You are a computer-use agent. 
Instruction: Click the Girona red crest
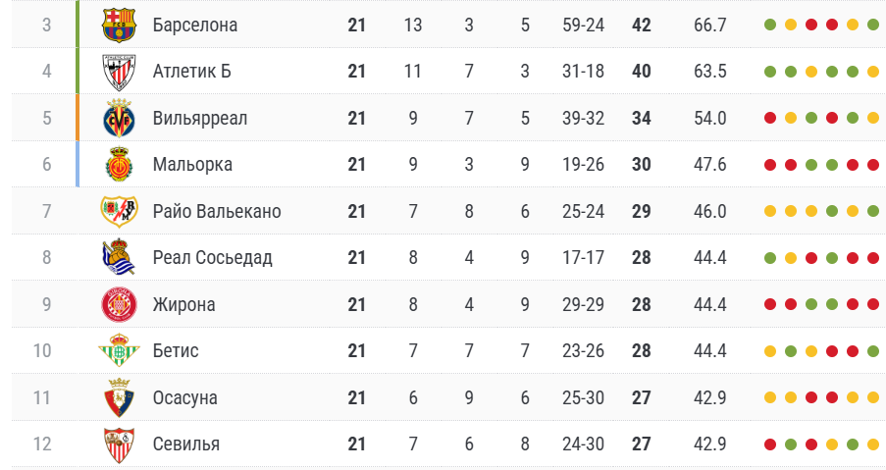[x=119, y=304]
